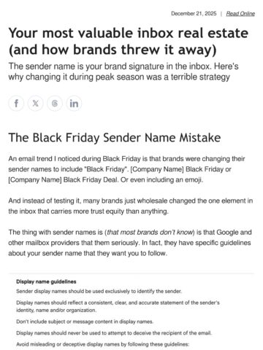Click the line 'Sender display names should be used exclusively'

(x=99, y=291)
